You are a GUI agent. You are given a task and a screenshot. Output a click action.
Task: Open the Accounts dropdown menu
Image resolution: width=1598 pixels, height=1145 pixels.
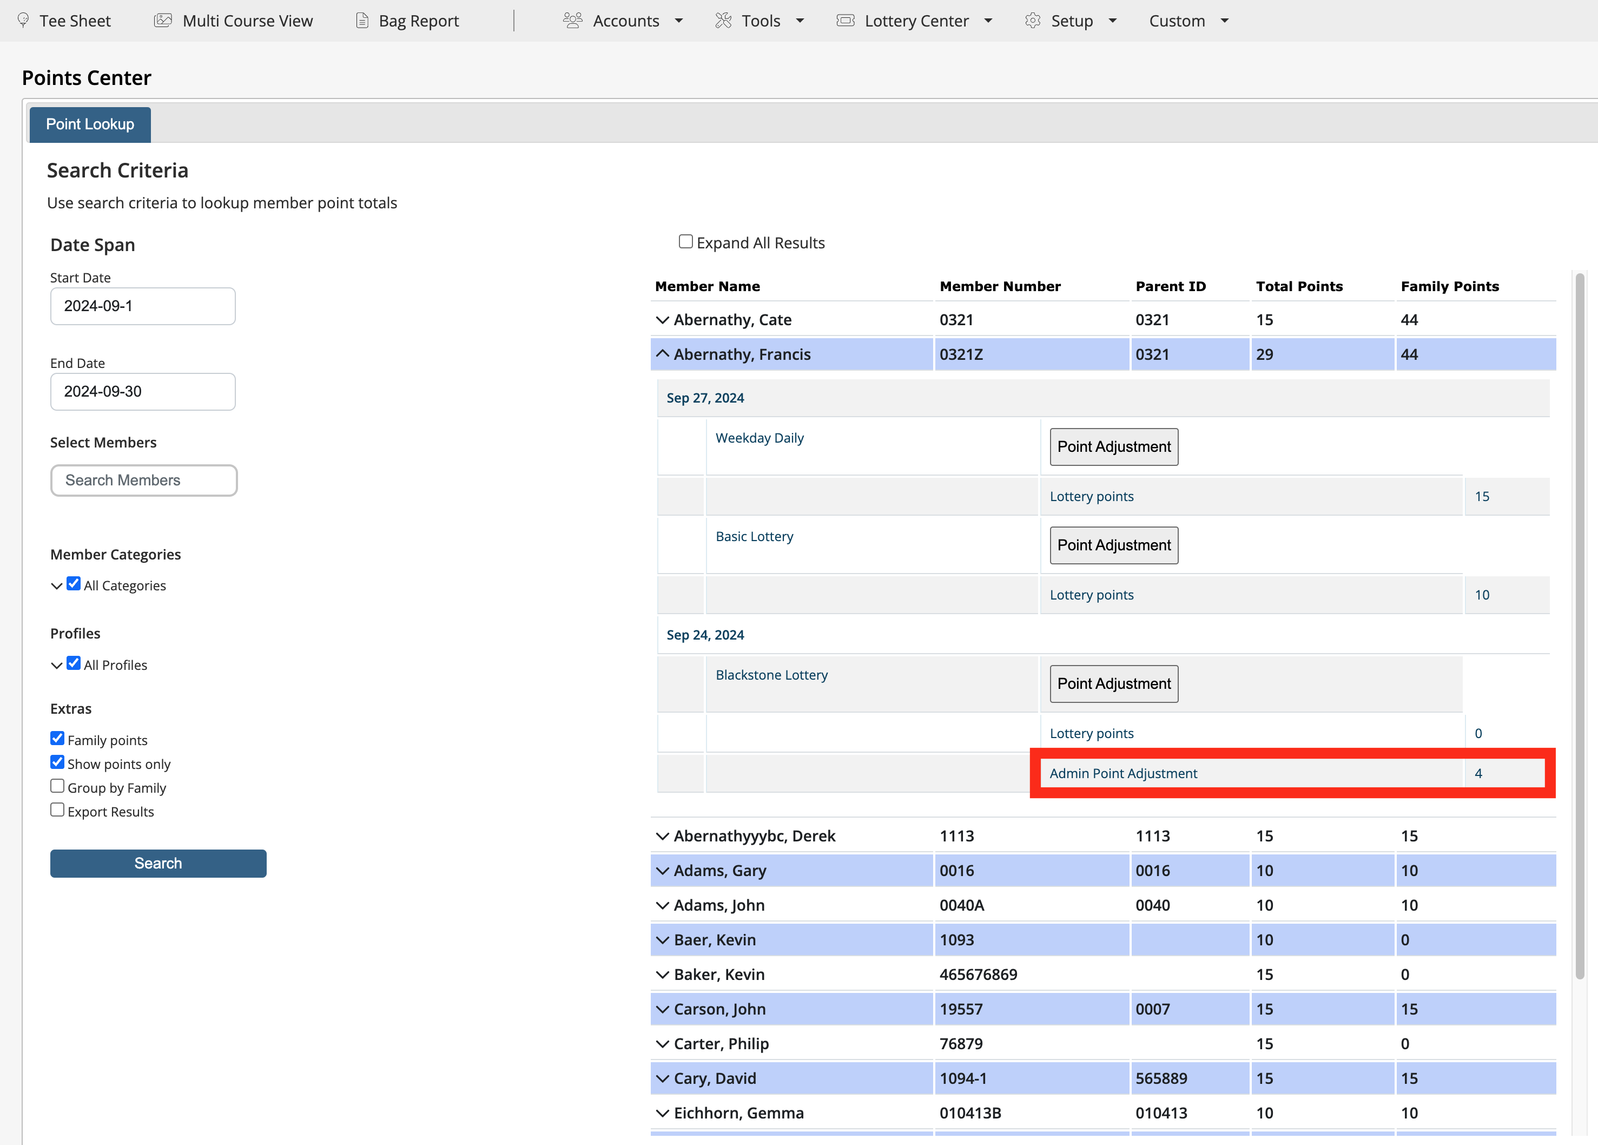pyautogui.click(x=624, y=21)
